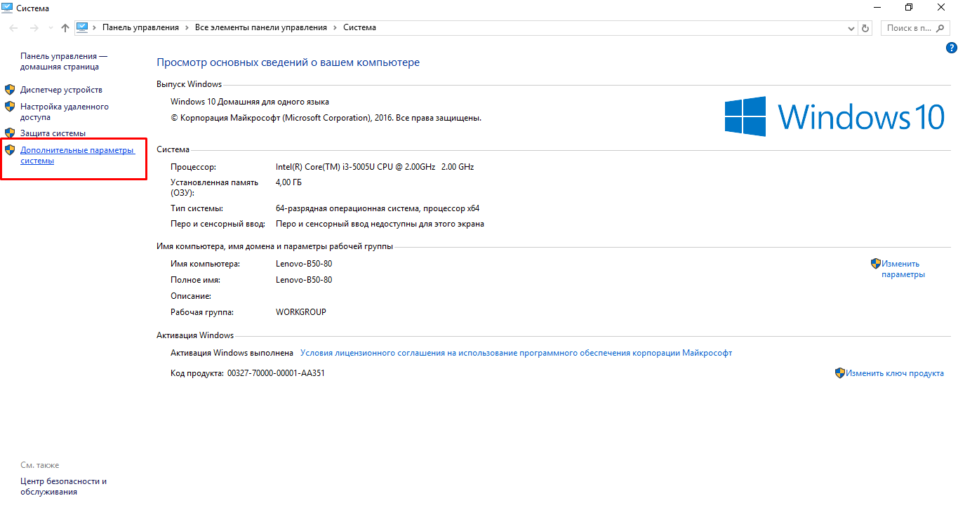Click shield icon beside 'Диспетчер устройств'
The width and height of the screenshot is (958, 510).
pyautogui.click(x=10, y=90)
